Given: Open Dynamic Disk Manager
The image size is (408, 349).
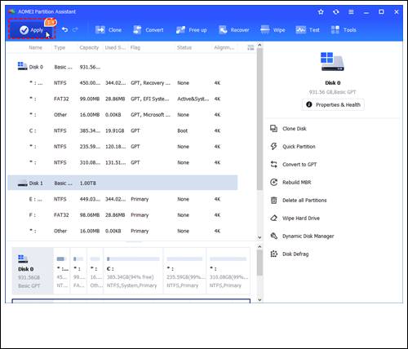Looking at the screenshot, I should click(302, 236).
